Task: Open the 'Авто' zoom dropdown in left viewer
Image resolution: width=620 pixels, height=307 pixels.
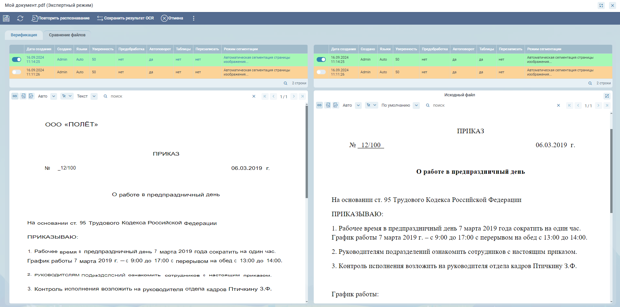Action: pyautogui.click(x=54, y=96)
